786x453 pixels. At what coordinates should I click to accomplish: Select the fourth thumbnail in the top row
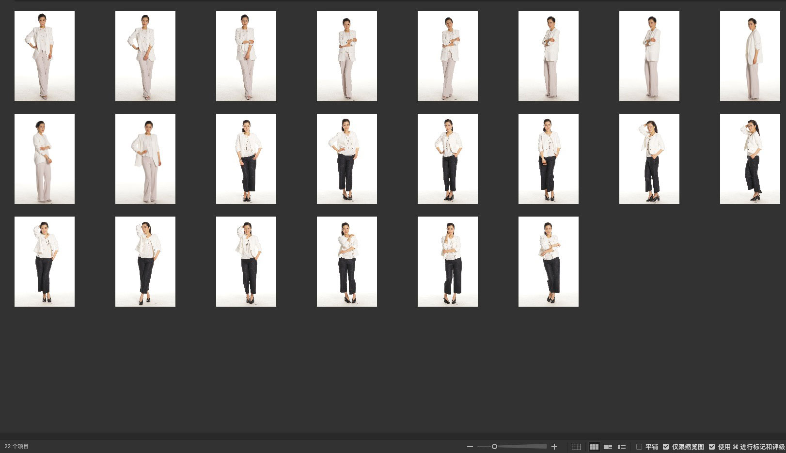pos(347,56)
